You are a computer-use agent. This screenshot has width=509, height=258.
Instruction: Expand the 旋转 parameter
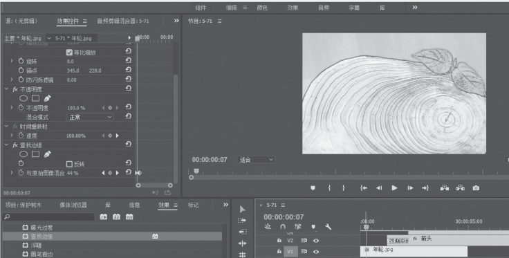tap(12, 61)
